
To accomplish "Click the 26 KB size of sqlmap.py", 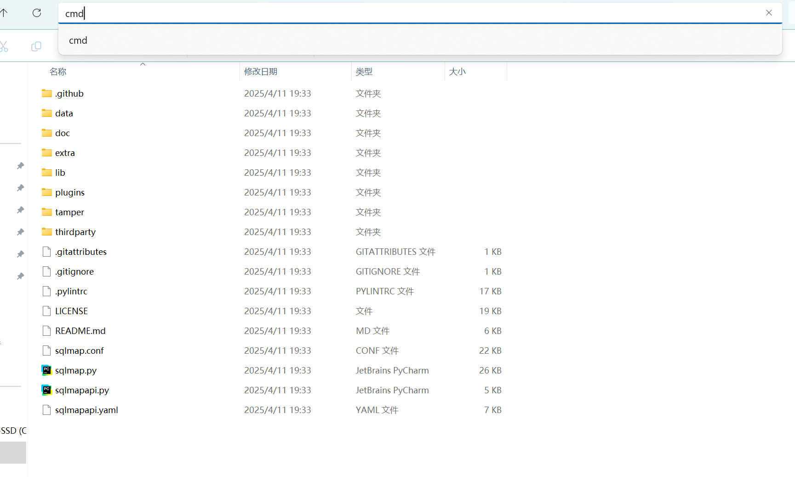I will point(490,370).
